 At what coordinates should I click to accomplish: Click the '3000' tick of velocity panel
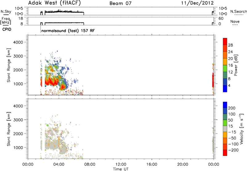pos(18,120)
